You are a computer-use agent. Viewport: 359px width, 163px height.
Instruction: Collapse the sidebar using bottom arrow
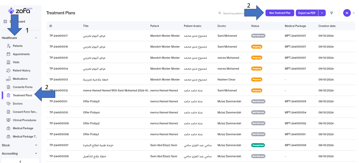tap(20, 161)
